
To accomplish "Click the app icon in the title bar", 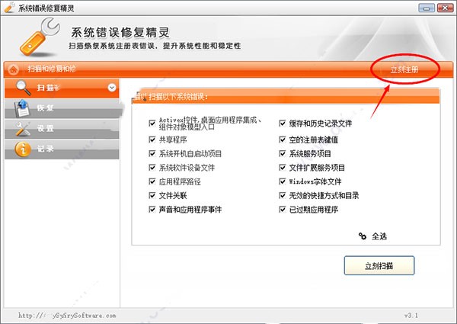I will [x=9, y=8].
